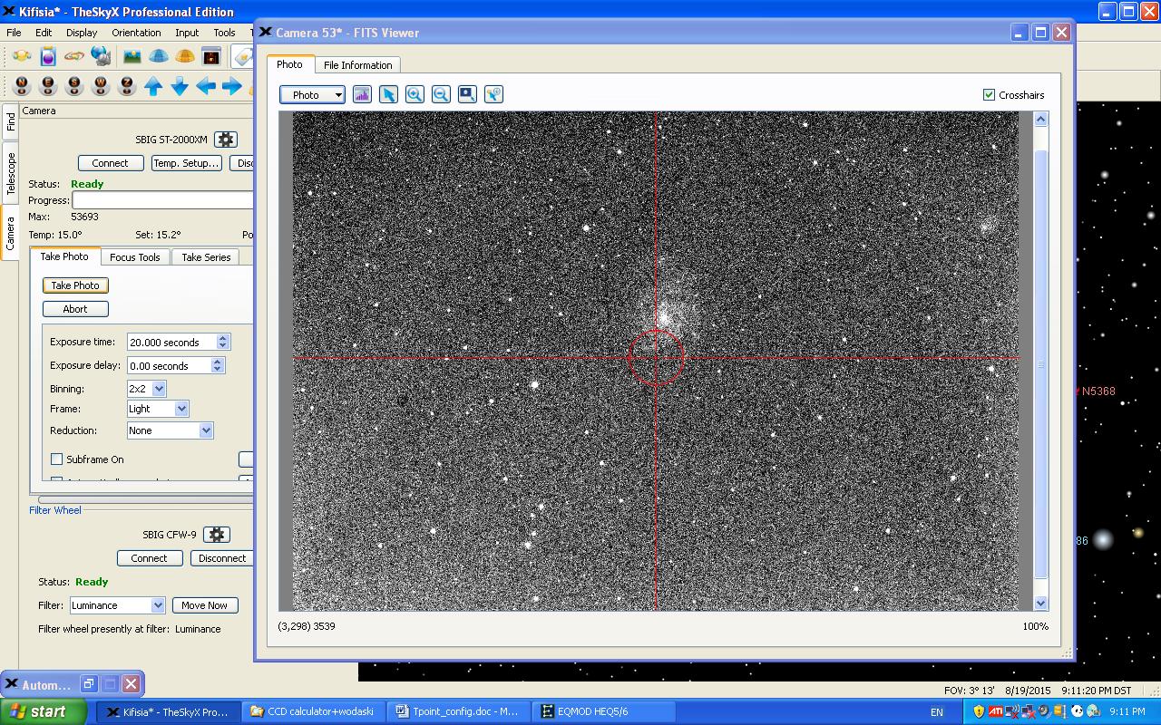The image size is (1161, 725).
Task: Open histogram tool in FITS Viewer
Action: pyautogui.click(x=362, y=94)
